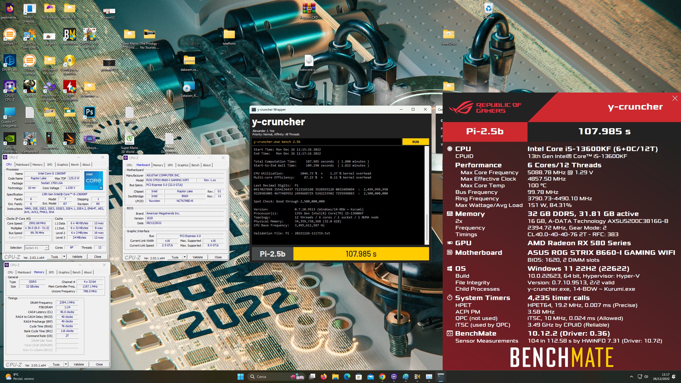Expand Tools dropdown arrow in Memory window

66,364
